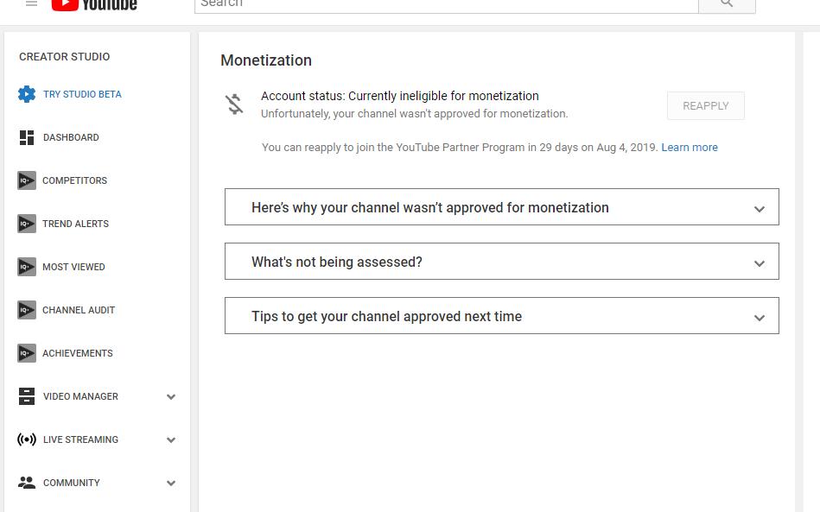Viewport: 820px width, 512px height.
Task: Open the hamburger guide menu
Action: point(31,3)
